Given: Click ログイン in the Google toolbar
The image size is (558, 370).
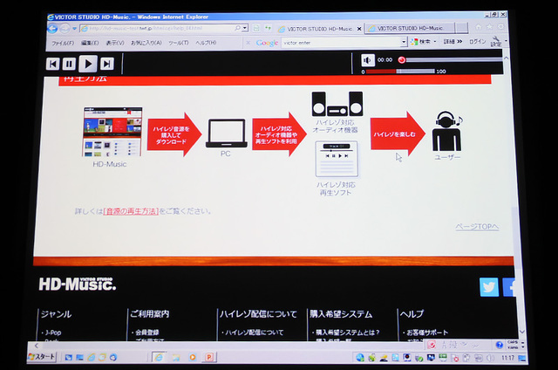Looking at the screenshot, I should [x=477, y=42].
